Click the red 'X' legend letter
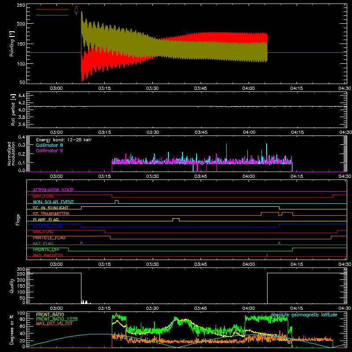The image size is (352, 352). 76,8
